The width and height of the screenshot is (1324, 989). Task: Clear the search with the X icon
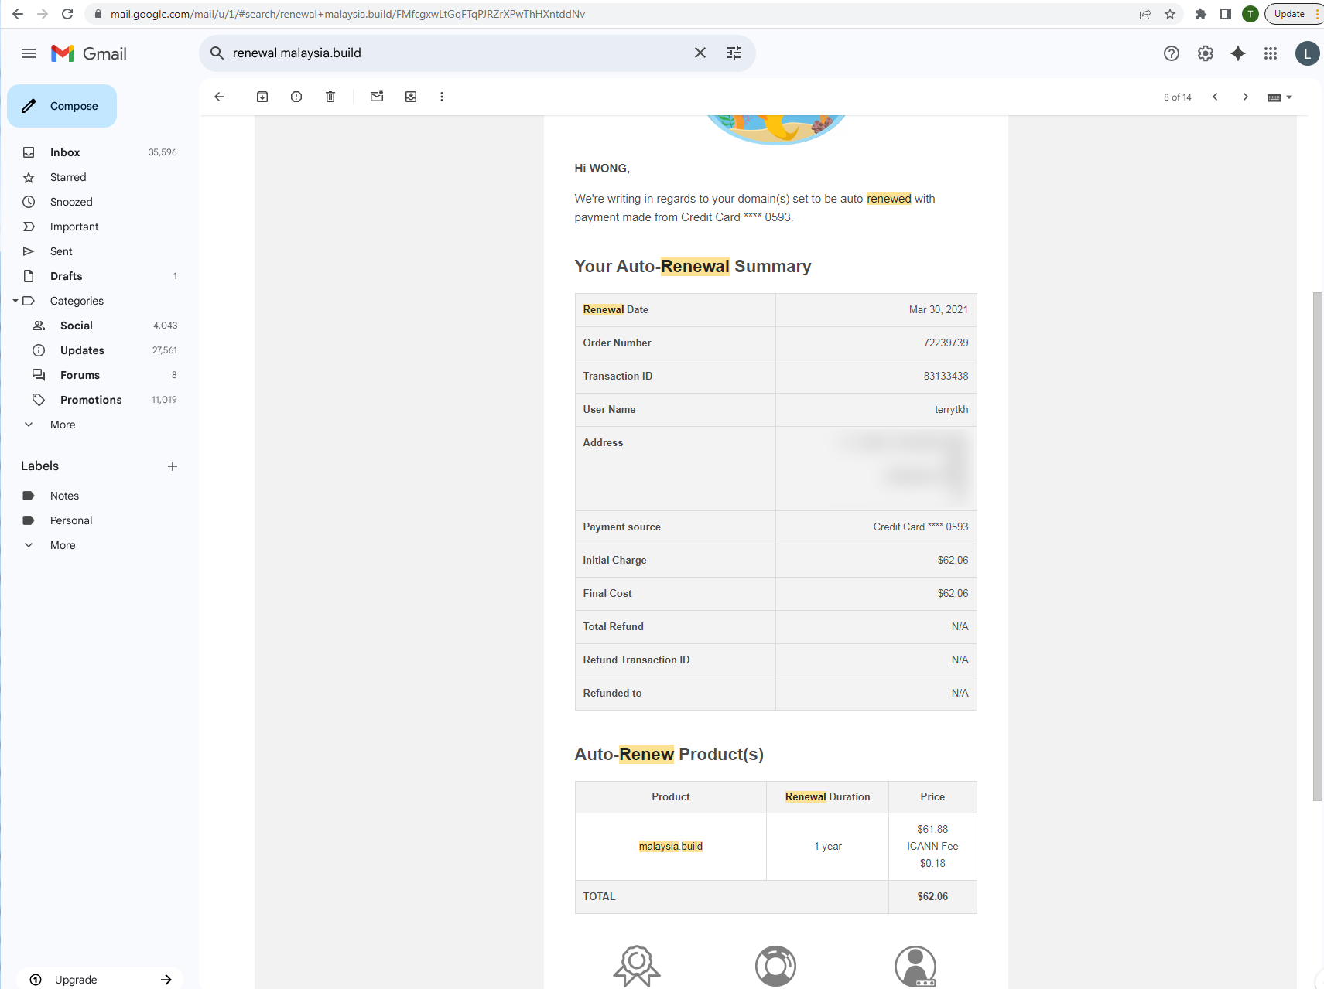click(700, 53)
